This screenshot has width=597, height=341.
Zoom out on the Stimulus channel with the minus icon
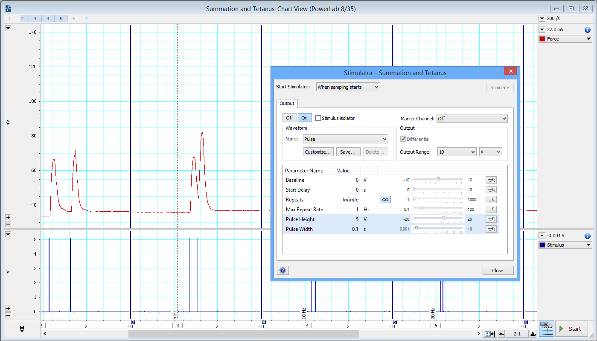point(8,315)
